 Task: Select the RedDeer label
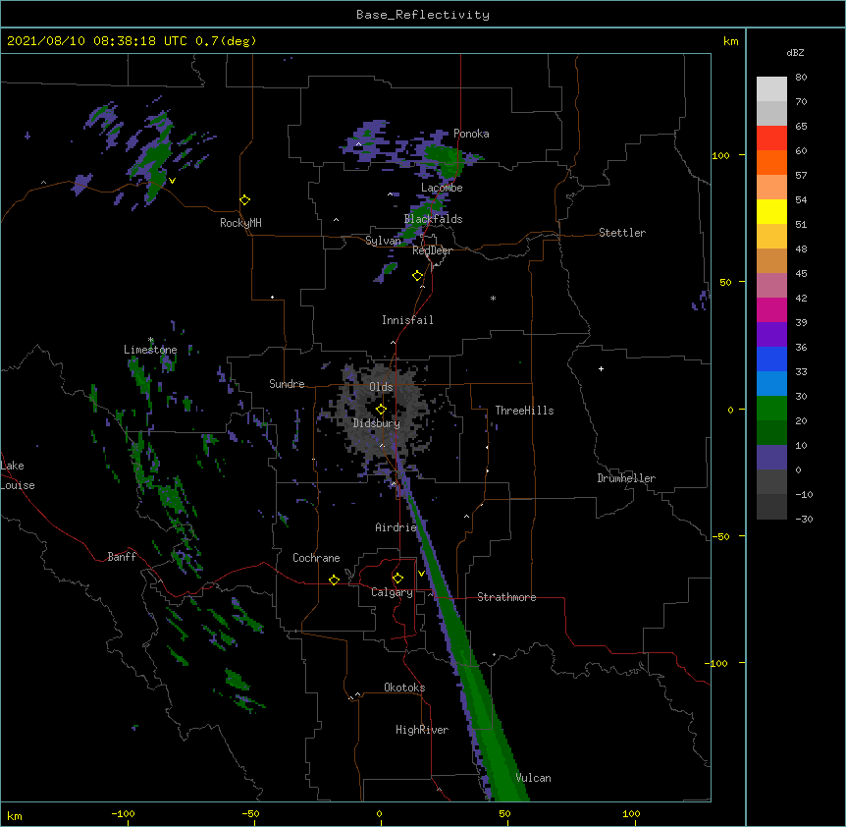pyautogui.click(x=432, y=250)
